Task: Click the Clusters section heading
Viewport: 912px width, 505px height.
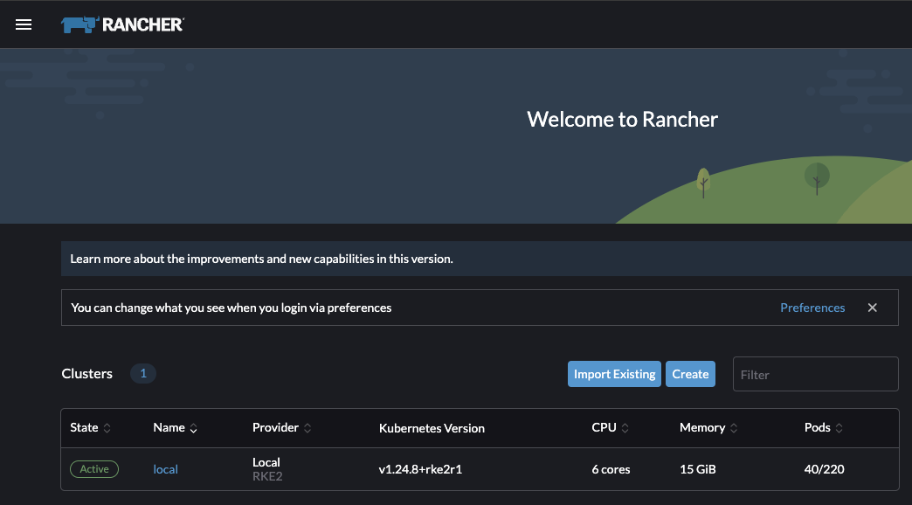Action: click(x=87, y=374)
